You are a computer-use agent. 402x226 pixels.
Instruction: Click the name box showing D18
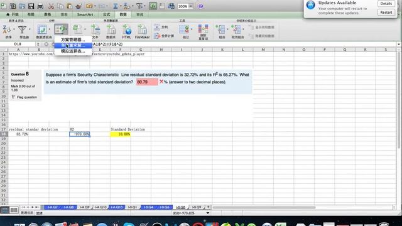(x=18, y=45)
